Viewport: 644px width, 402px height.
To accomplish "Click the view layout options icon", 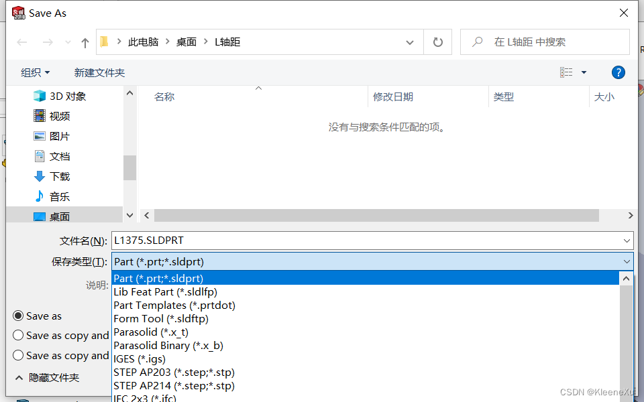I will click(567, 72).
